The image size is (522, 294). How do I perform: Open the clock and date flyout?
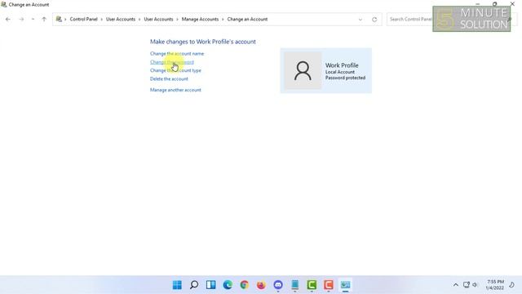click(495, 285)
